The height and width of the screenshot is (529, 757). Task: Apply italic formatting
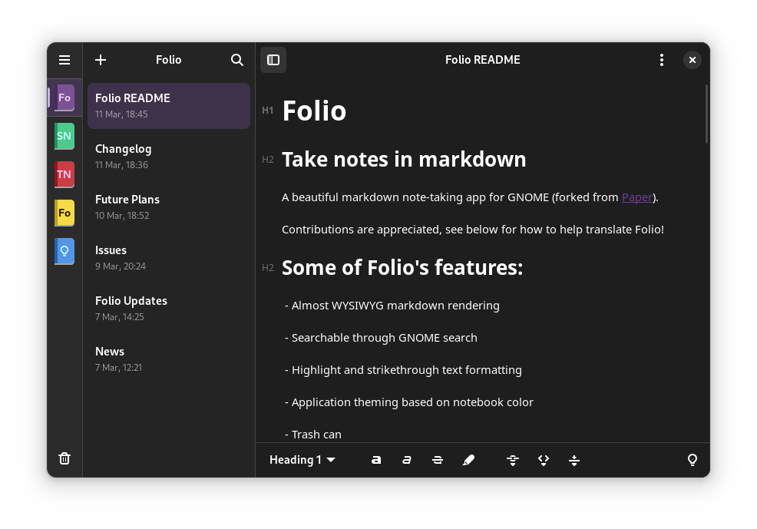coord(407,460)
